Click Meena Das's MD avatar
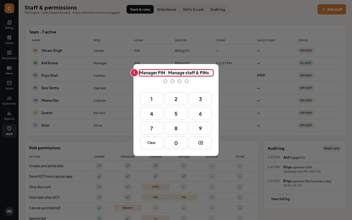Screen dimensions: 352x220 35,100
